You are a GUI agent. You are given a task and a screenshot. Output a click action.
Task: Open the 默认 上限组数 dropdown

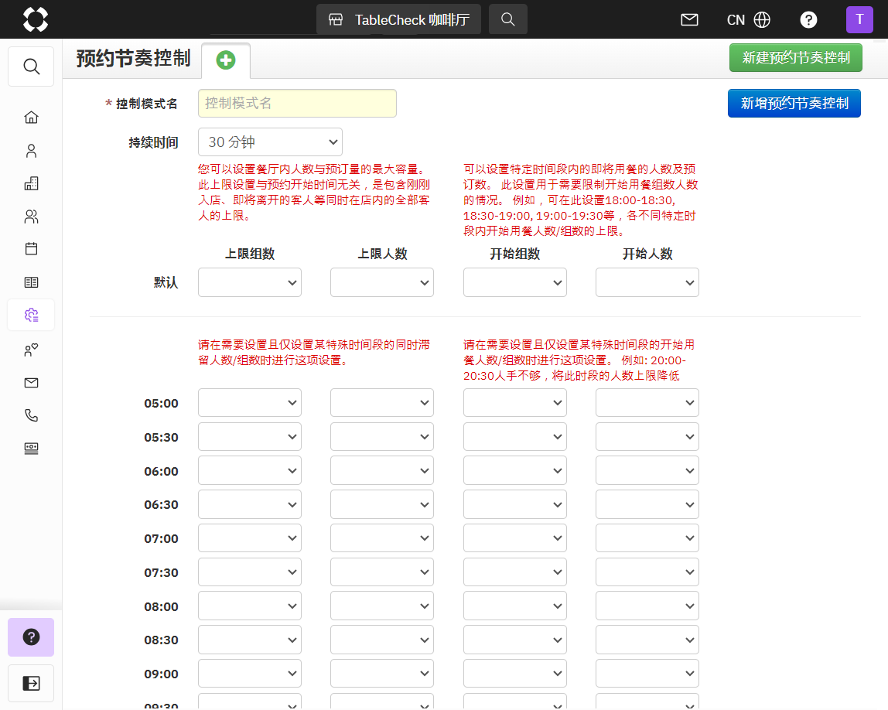pos(250,282)
